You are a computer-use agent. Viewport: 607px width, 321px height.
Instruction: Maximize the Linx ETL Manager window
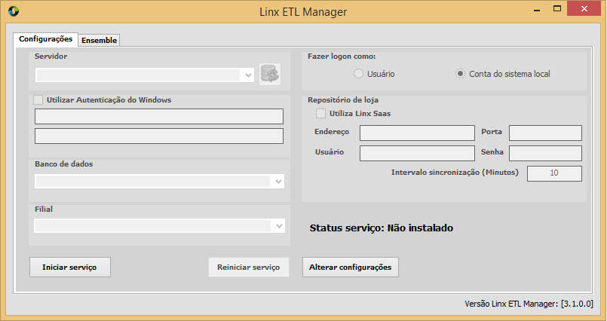[x=557, y=8]
